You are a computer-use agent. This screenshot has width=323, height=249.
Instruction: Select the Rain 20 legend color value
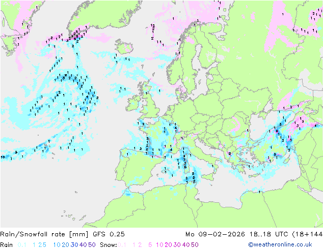(65, 245)
